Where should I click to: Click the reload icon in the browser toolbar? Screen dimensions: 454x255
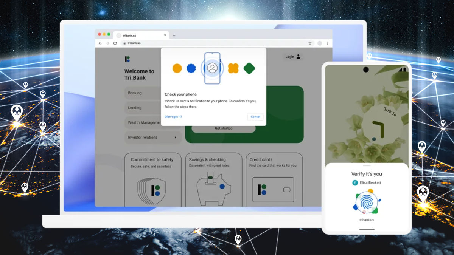point(115,43)
